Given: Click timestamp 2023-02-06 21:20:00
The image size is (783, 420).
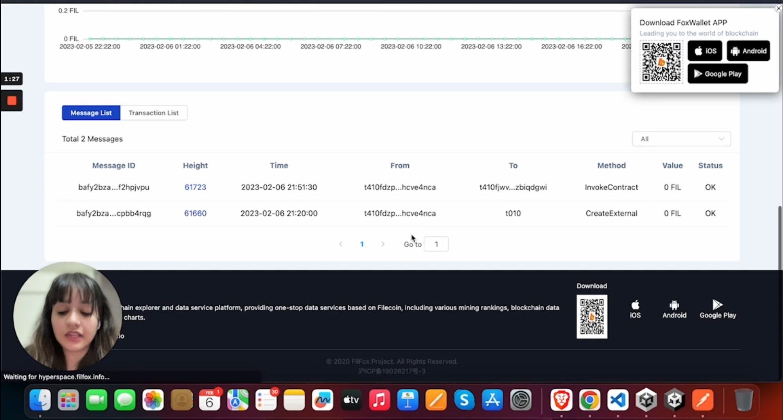Looking at the screenshot, I should pyautogui.click(x=279, y=213).
